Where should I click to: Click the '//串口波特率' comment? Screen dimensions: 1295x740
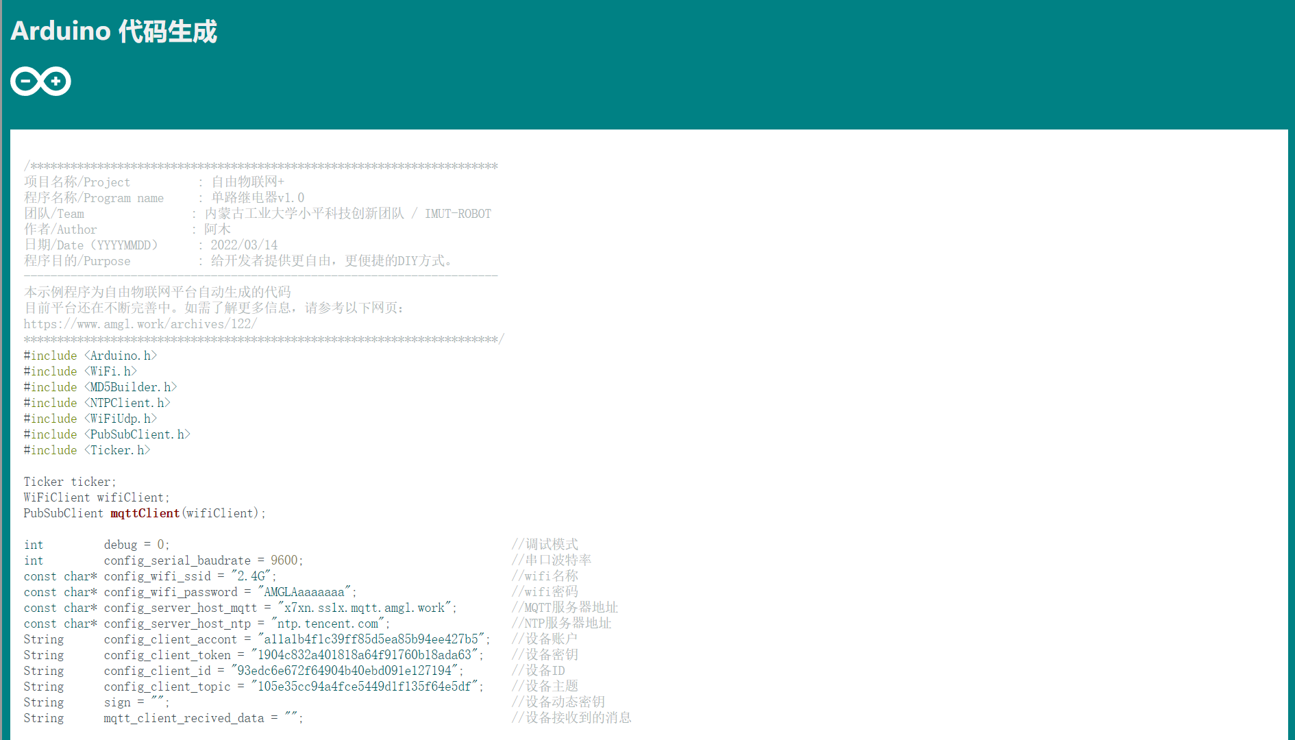552,560
